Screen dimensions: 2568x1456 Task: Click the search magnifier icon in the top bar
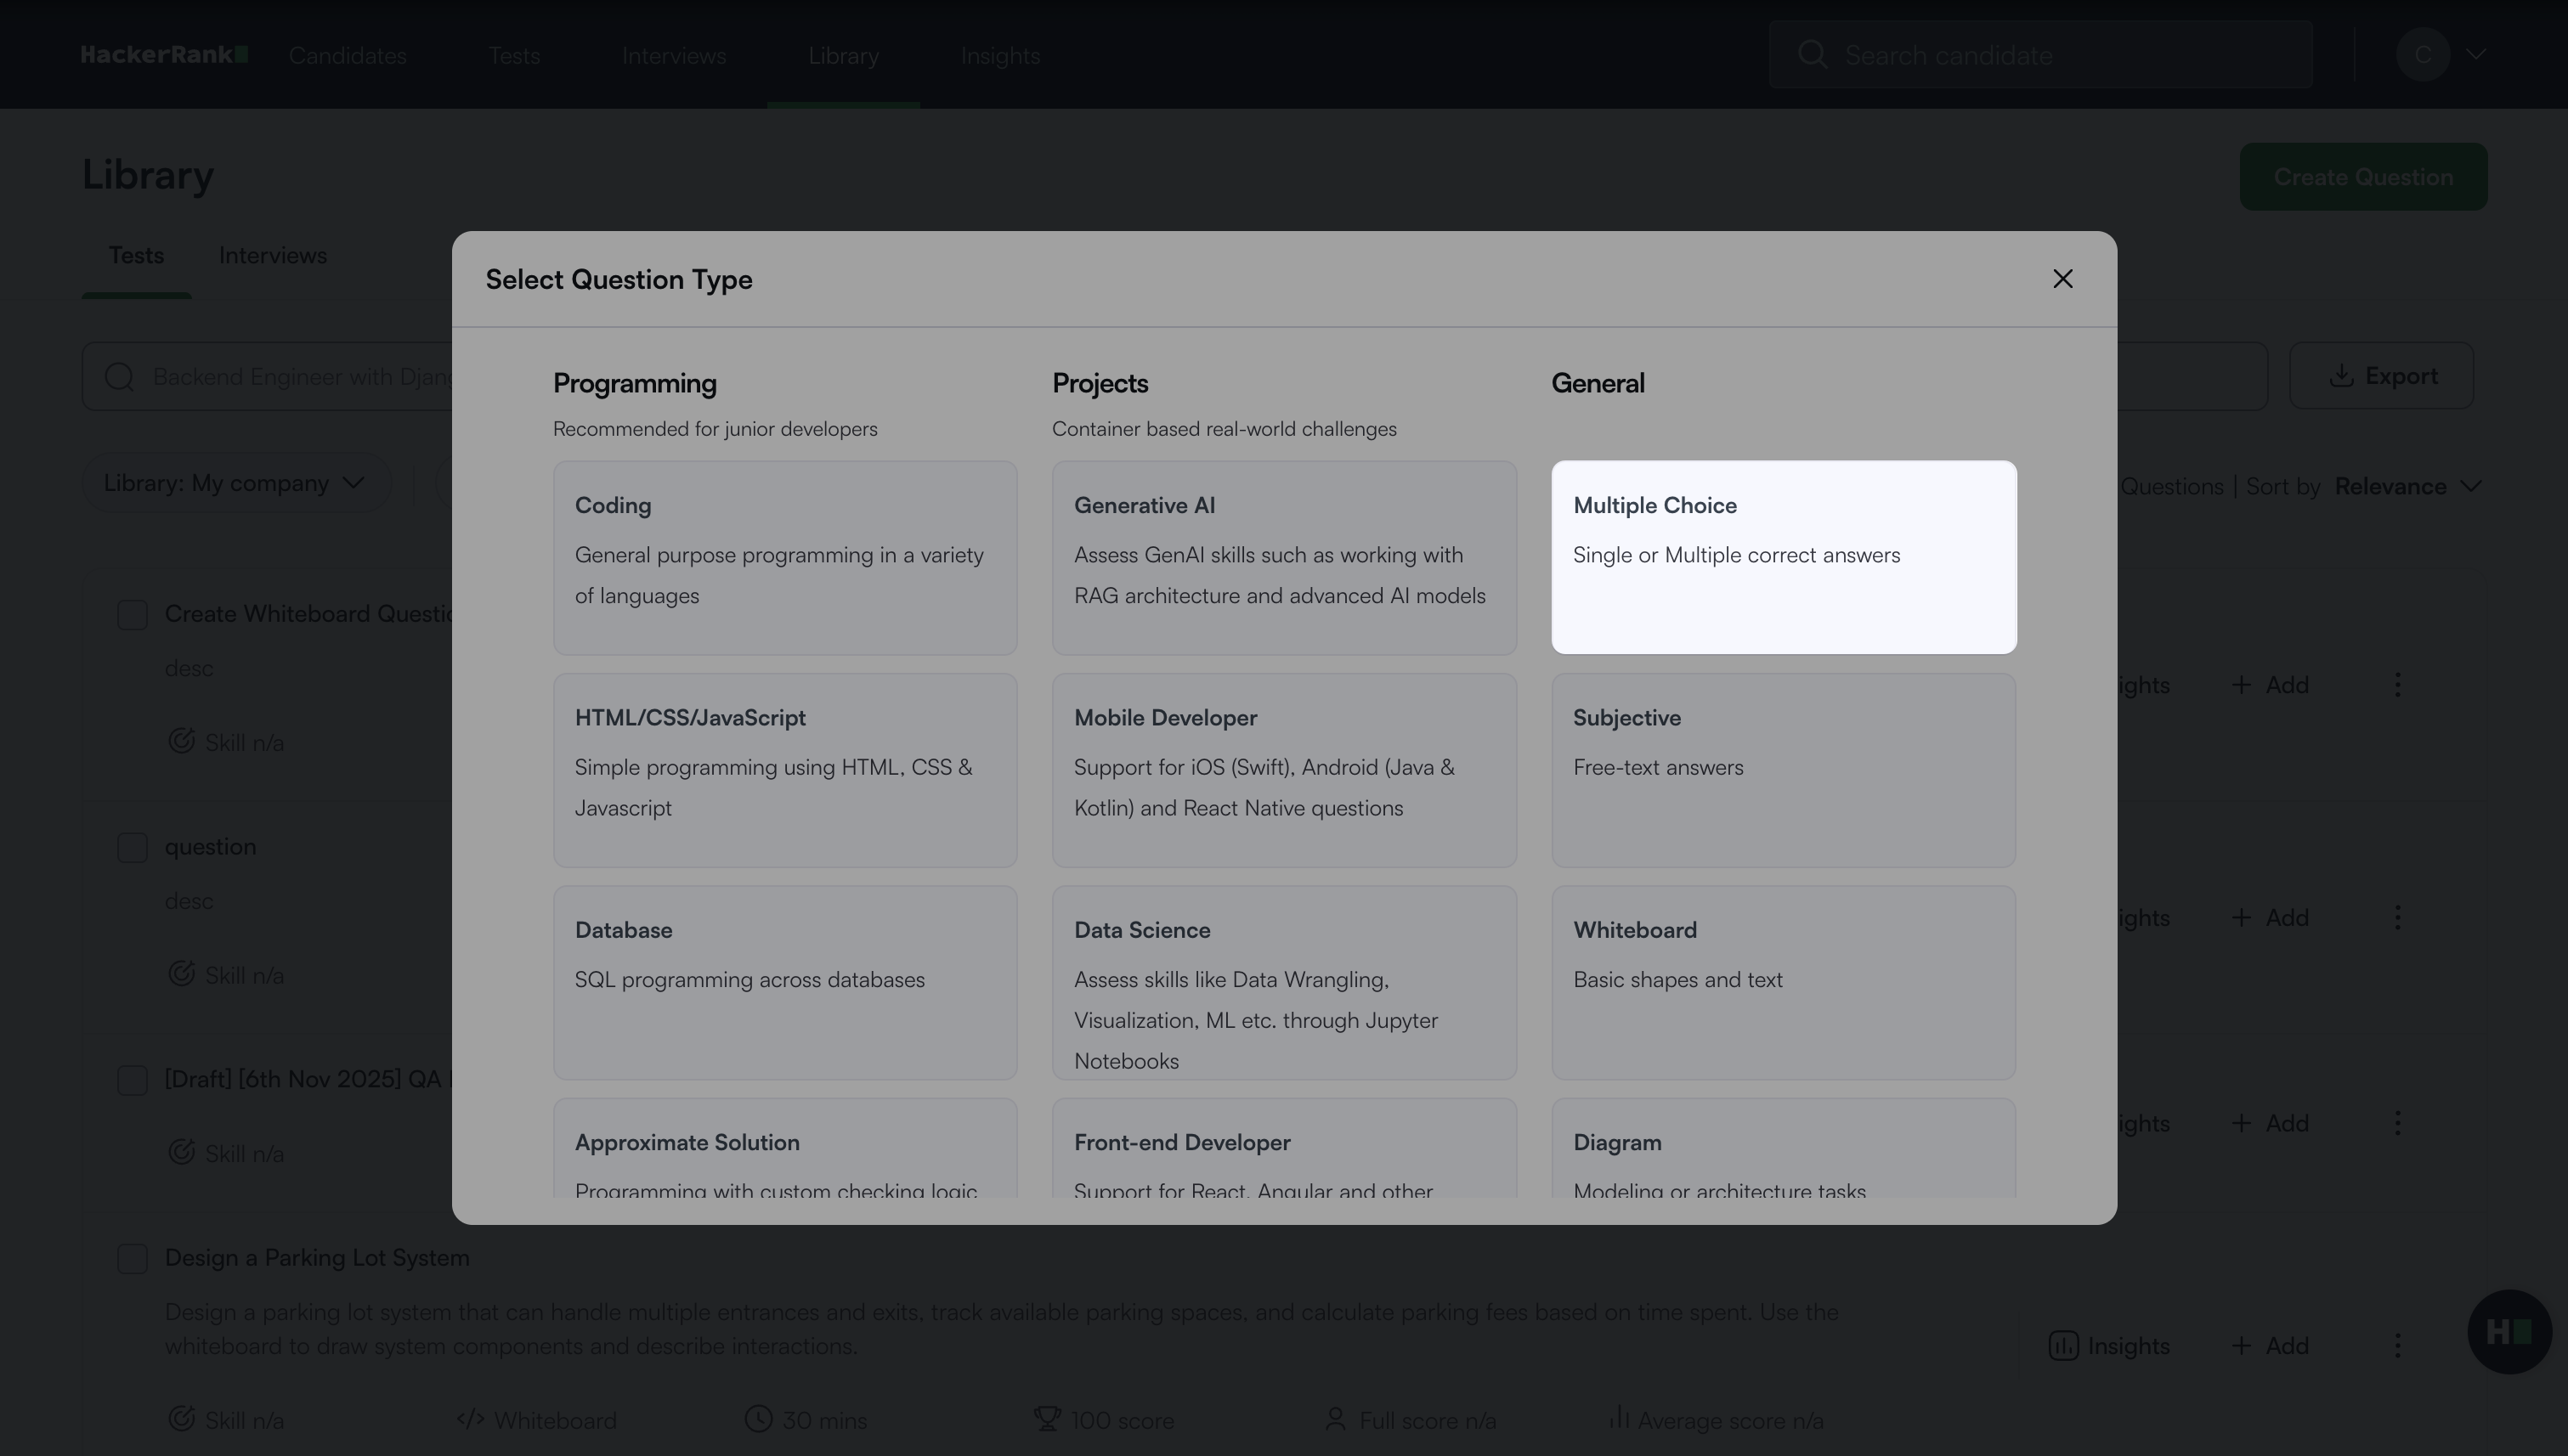coord(1813,54)
